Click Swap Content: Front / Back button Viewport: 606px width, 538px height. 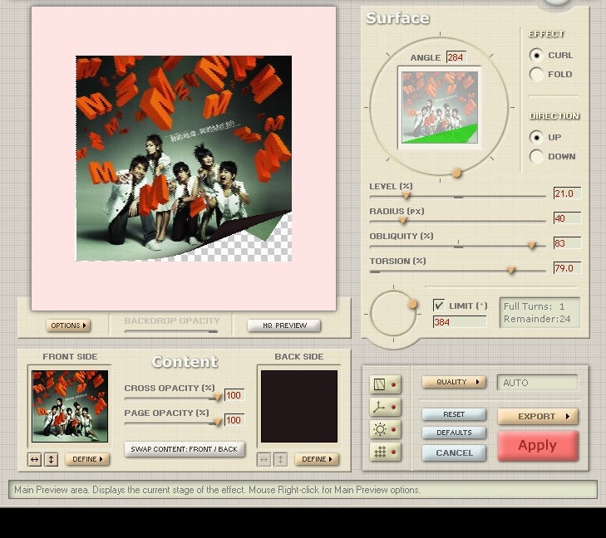[x=185, y=449]
